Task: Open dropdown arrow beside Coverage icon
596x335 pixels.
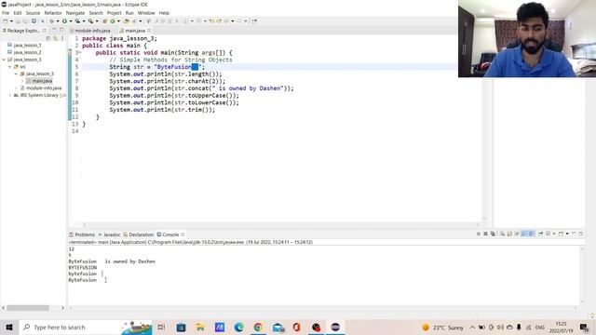Action: (x=84, y=21)
